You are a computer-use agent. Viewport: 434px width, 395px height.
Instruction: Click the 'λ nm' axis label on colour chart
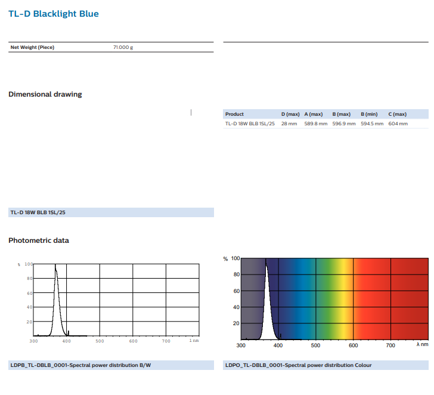pyautogui.click(x=422, y=344)
